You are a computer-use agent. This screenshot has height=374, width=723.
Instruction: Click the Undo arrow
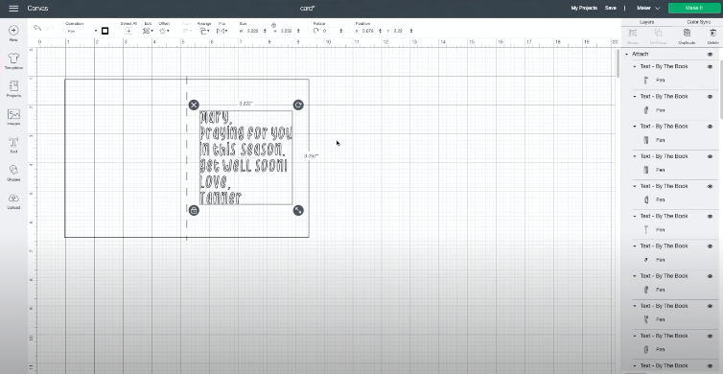click(37, 28)
